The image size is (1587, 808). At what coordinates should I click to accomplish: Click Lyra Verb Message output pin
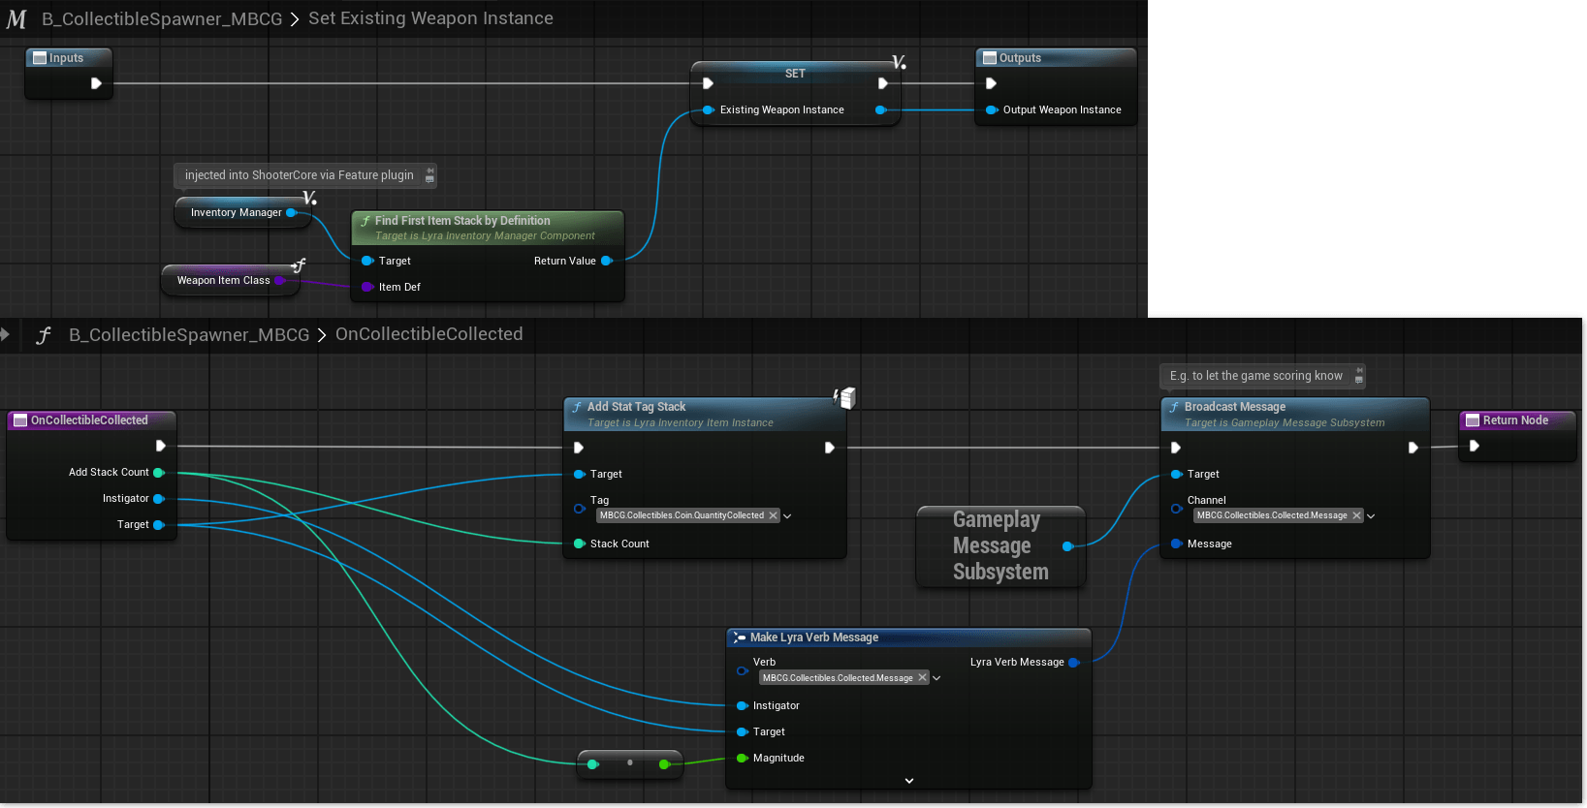click(x=1074, y=663)
